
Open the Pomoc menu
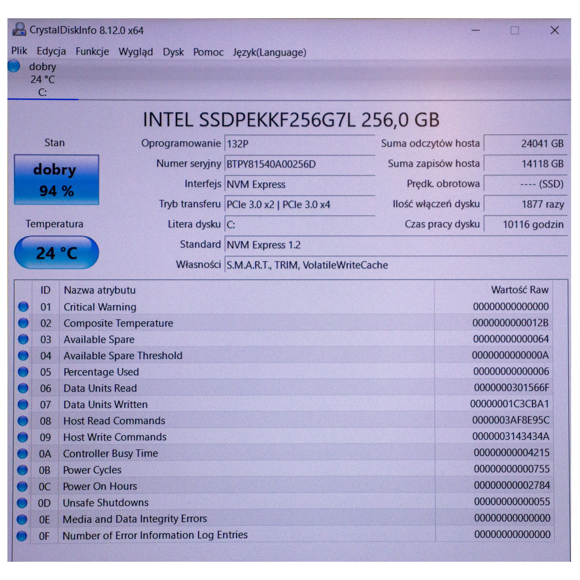[x=208, y=52]
